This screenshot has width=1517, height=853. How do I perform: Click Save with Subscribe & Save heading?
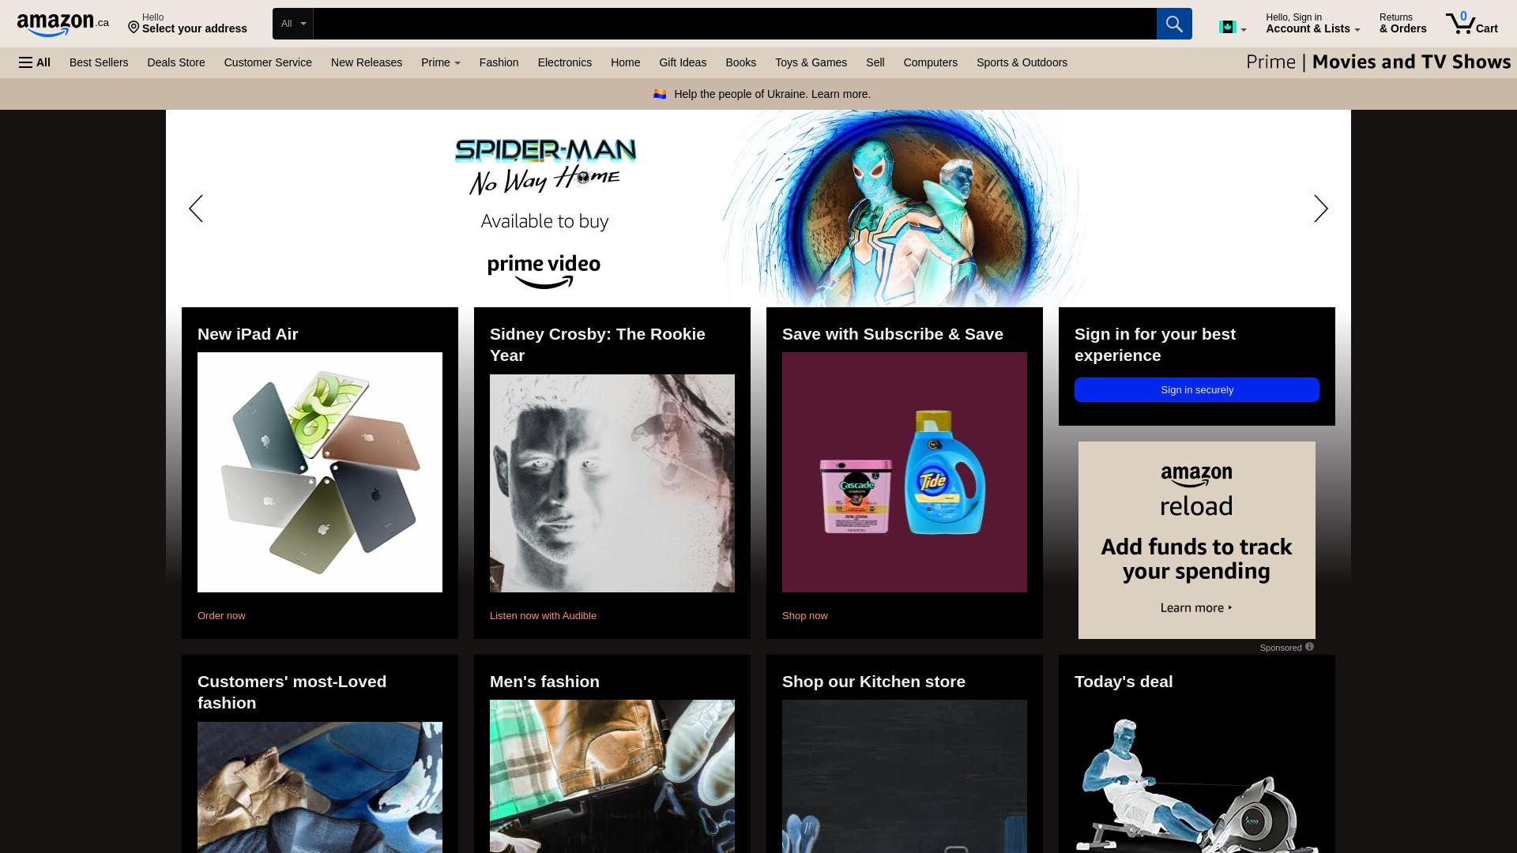(x=893, y=334)
